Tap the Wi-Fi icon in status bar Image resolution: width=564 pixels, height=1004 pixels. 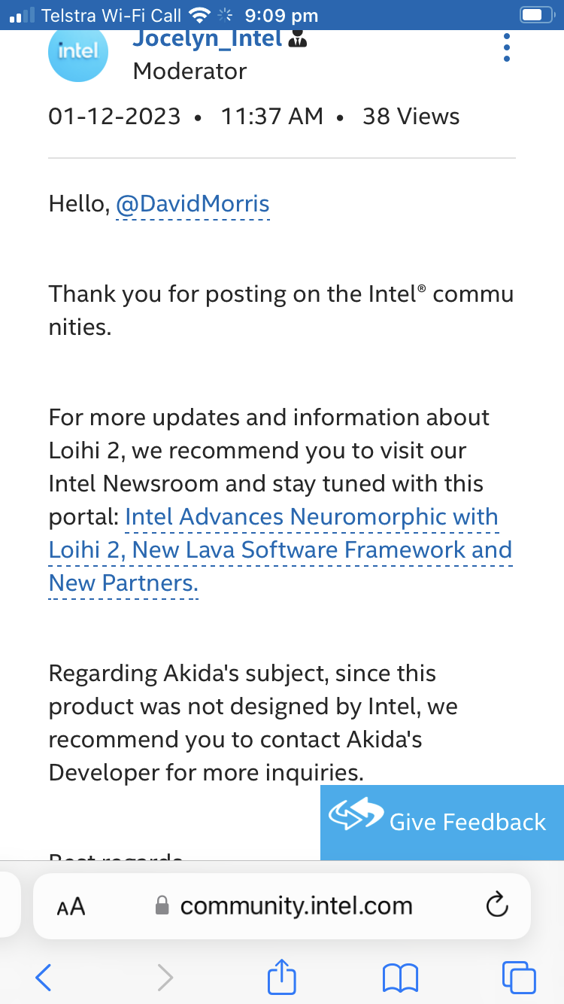coord(199,15)
